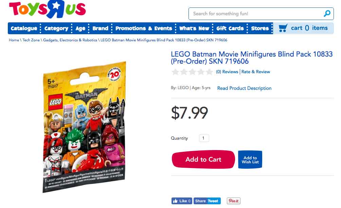This screenshot has width=341, height=208.
Task: Open the Read Product Description link
Action: pyautogui.click(x=244, y=88)
